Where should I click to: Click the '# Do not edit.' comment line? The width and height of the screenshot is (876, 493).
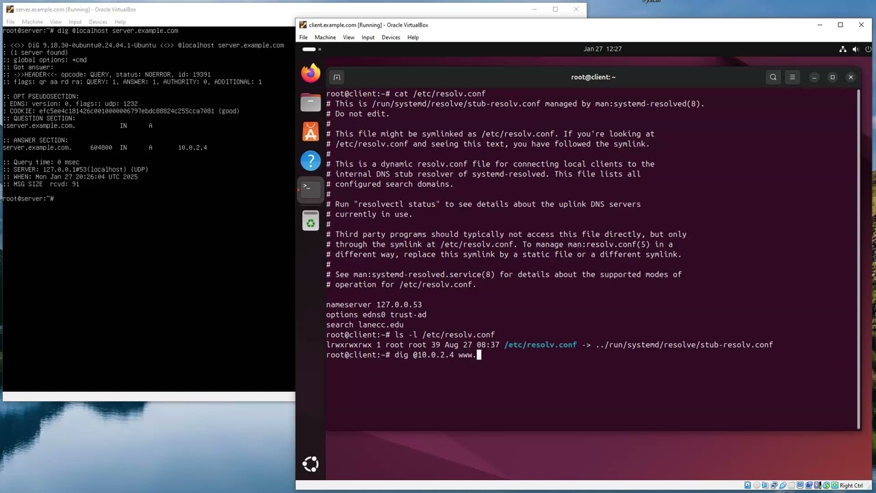coord(357,114)
